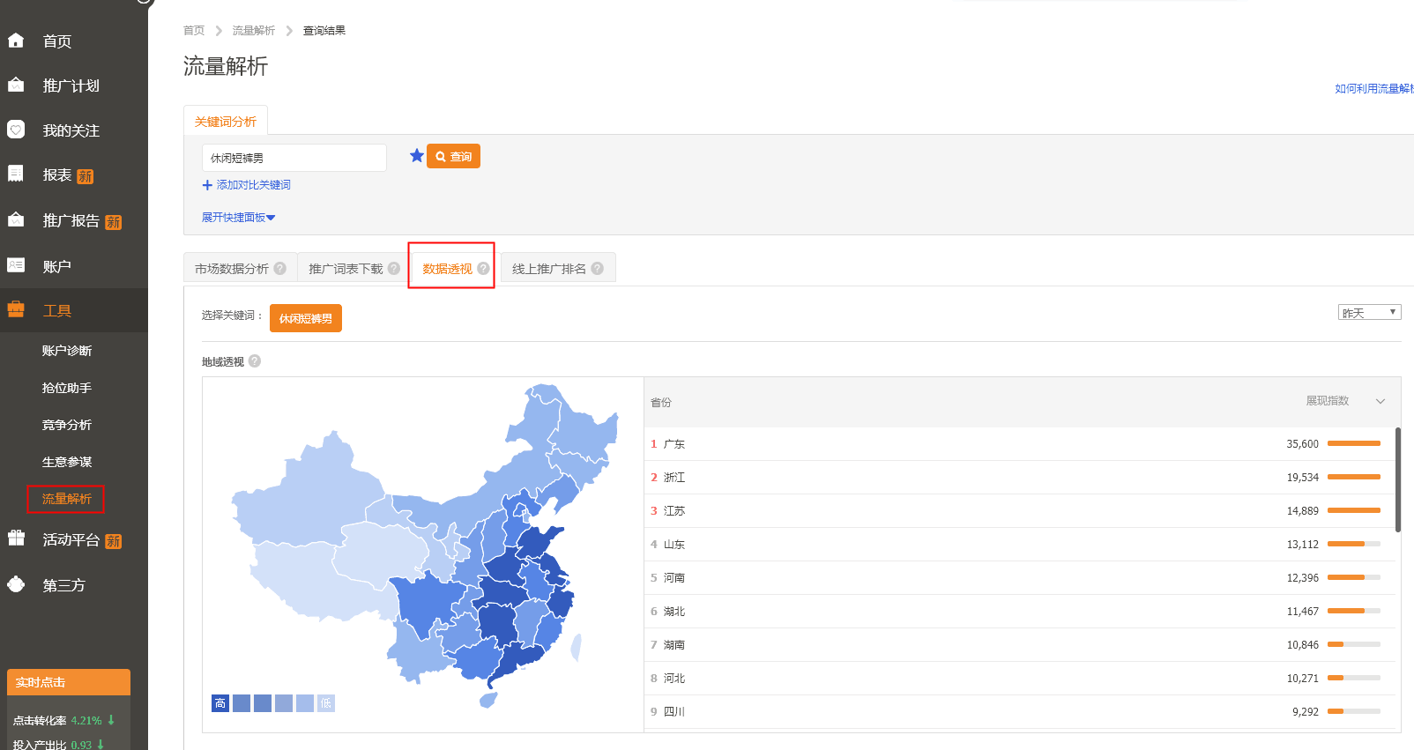Click help icon next to 地域透视
This screenshot has width=1414, height=750.
255,361
